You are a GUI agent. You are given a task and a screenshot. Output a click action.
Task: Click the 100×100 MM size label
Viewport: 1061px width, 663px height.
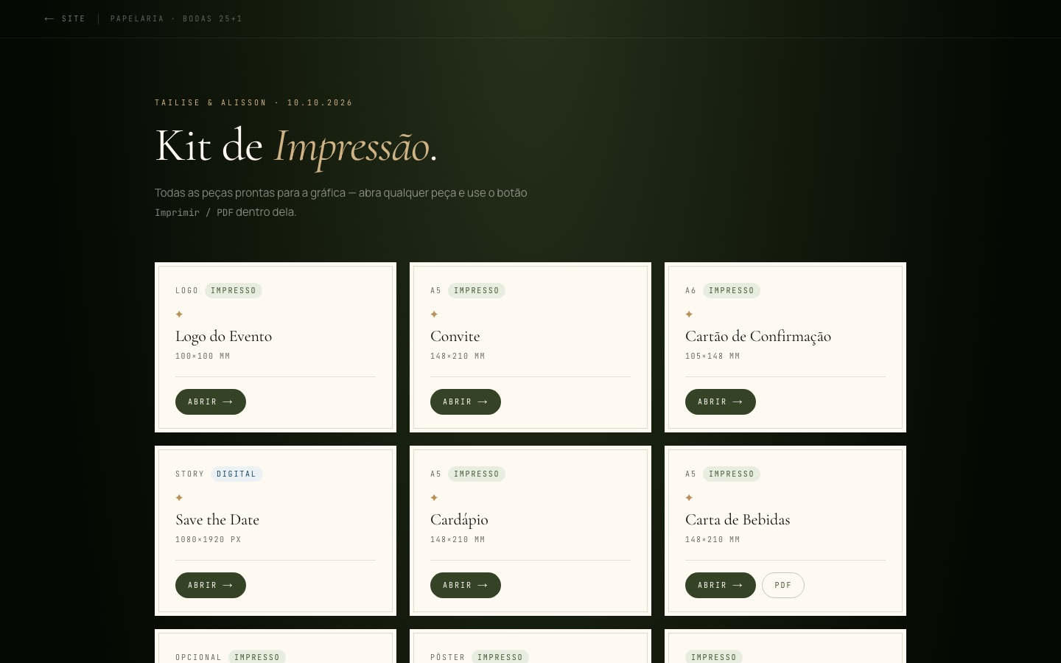coord(203,356)
